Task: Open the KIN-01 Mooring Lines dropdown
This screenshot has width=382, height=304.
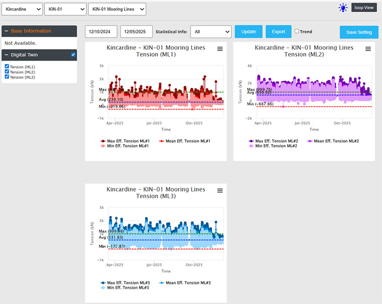Action: point(117,9)
